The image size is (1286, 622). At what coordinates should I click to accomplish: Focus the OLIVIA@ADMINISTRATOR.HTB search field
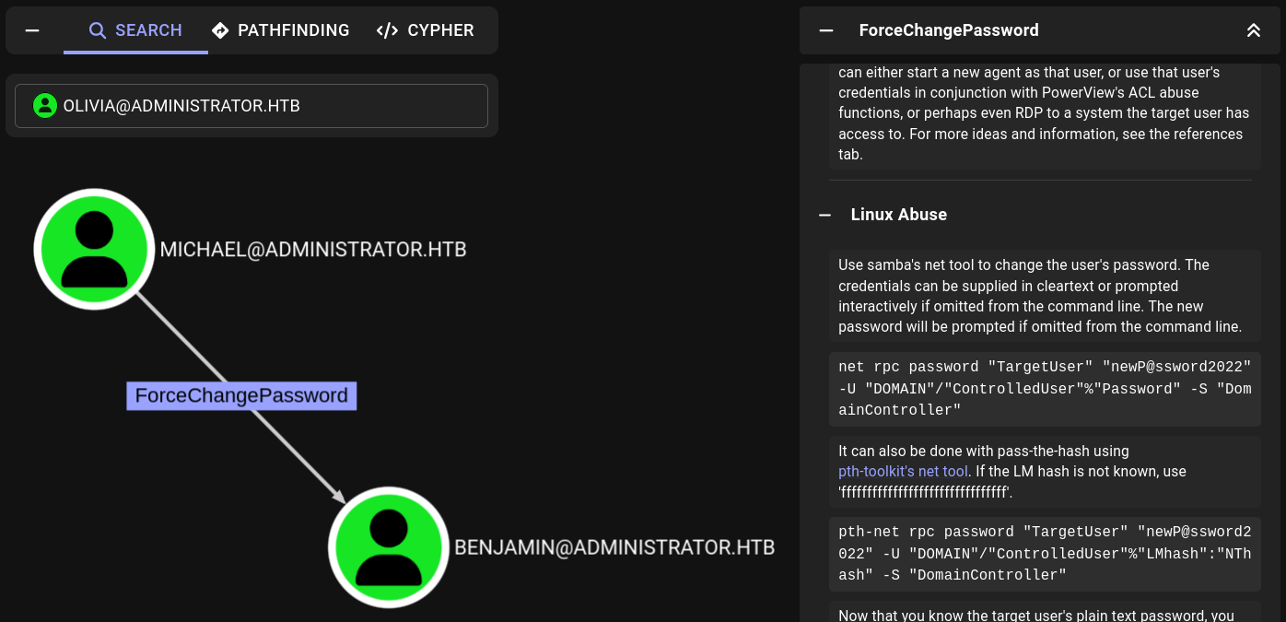[267, 106]
